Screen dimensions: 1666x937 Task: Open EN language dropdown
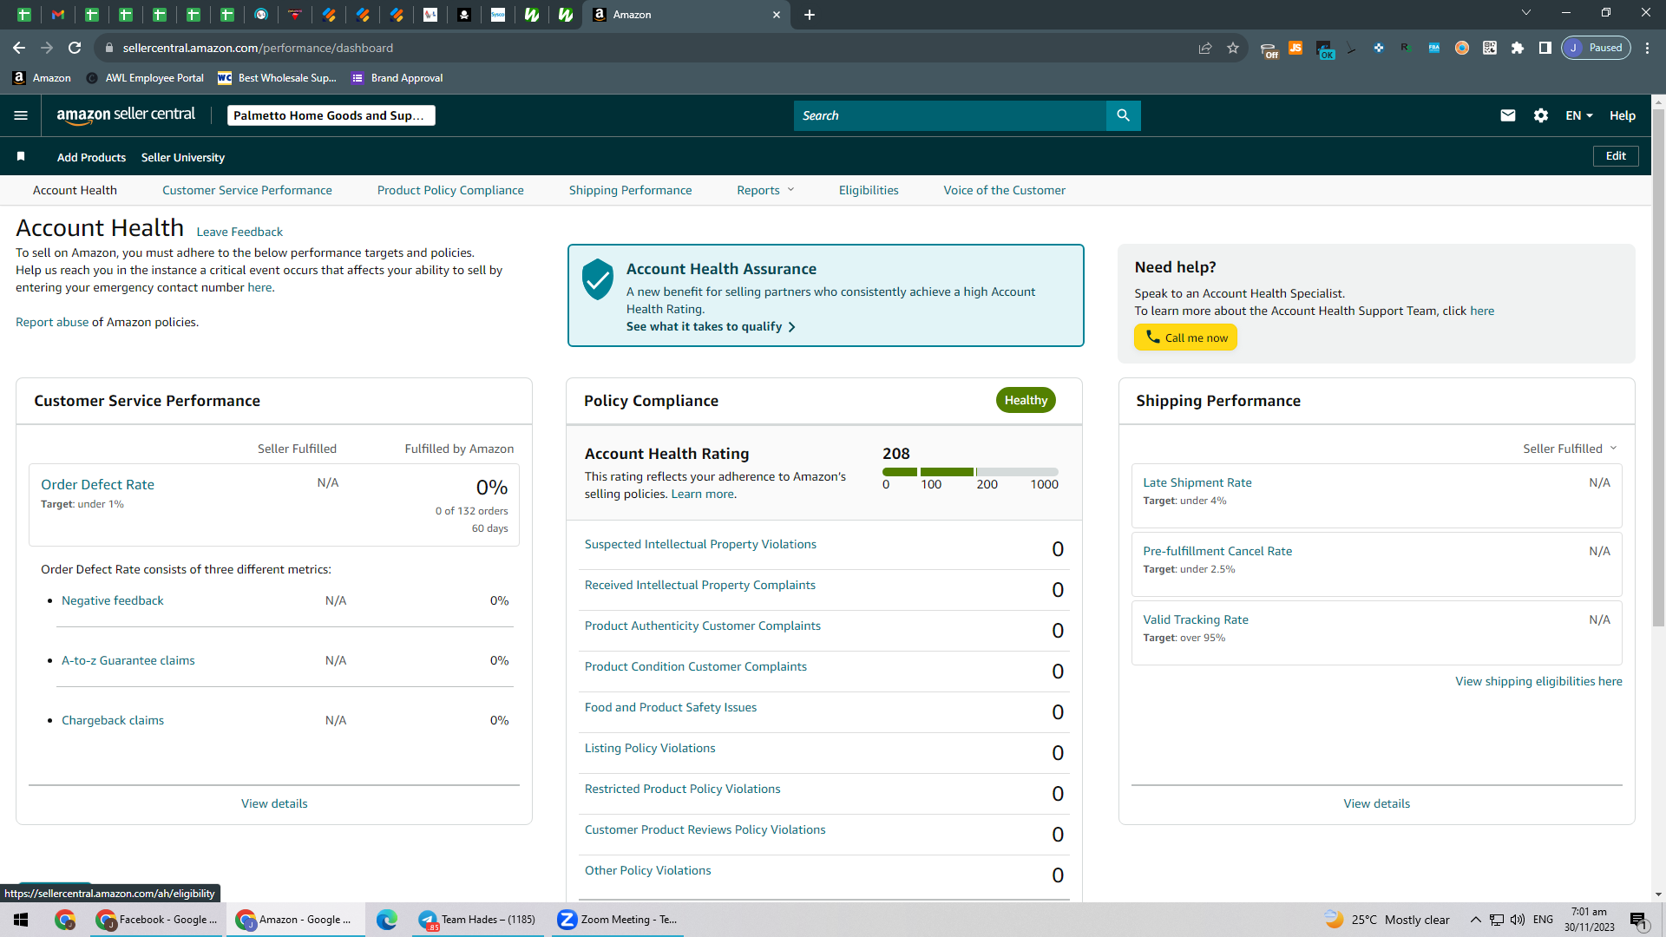(1579, 115)
